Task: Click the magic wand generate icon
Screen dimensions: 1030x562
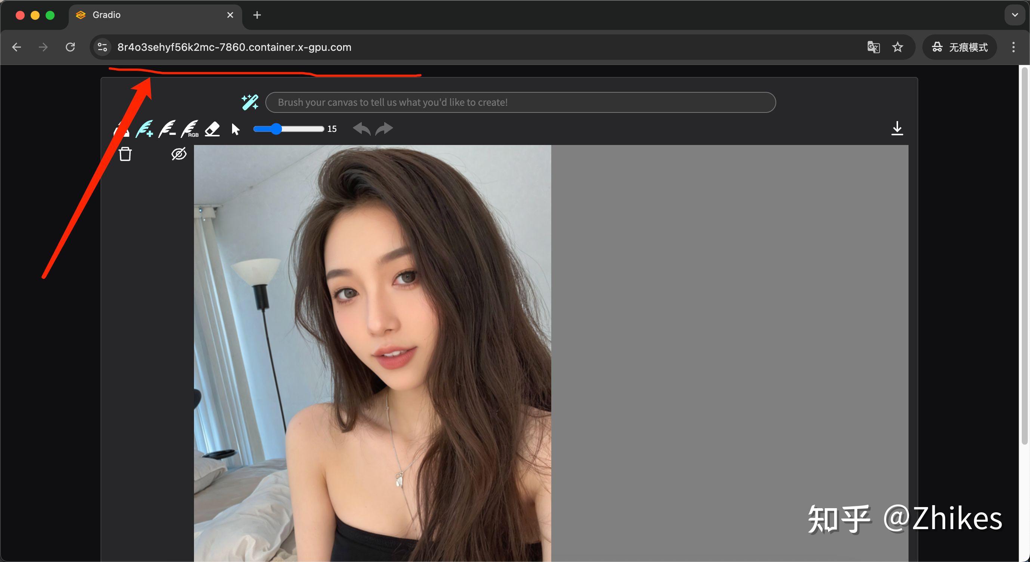Action: pyautogui.click(x=250, y=102)
